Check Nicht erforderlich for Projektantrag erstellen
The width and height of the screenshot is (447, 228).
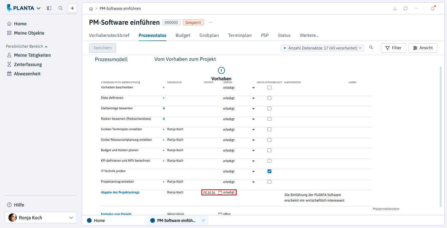[270, 182]
